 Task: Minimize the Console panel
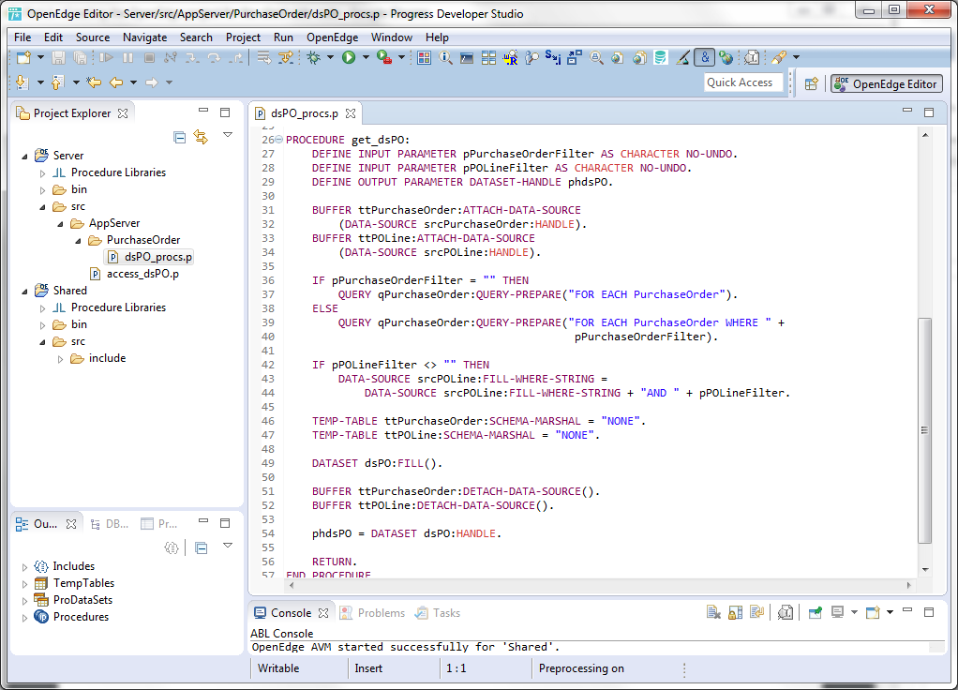click(907, 610)
